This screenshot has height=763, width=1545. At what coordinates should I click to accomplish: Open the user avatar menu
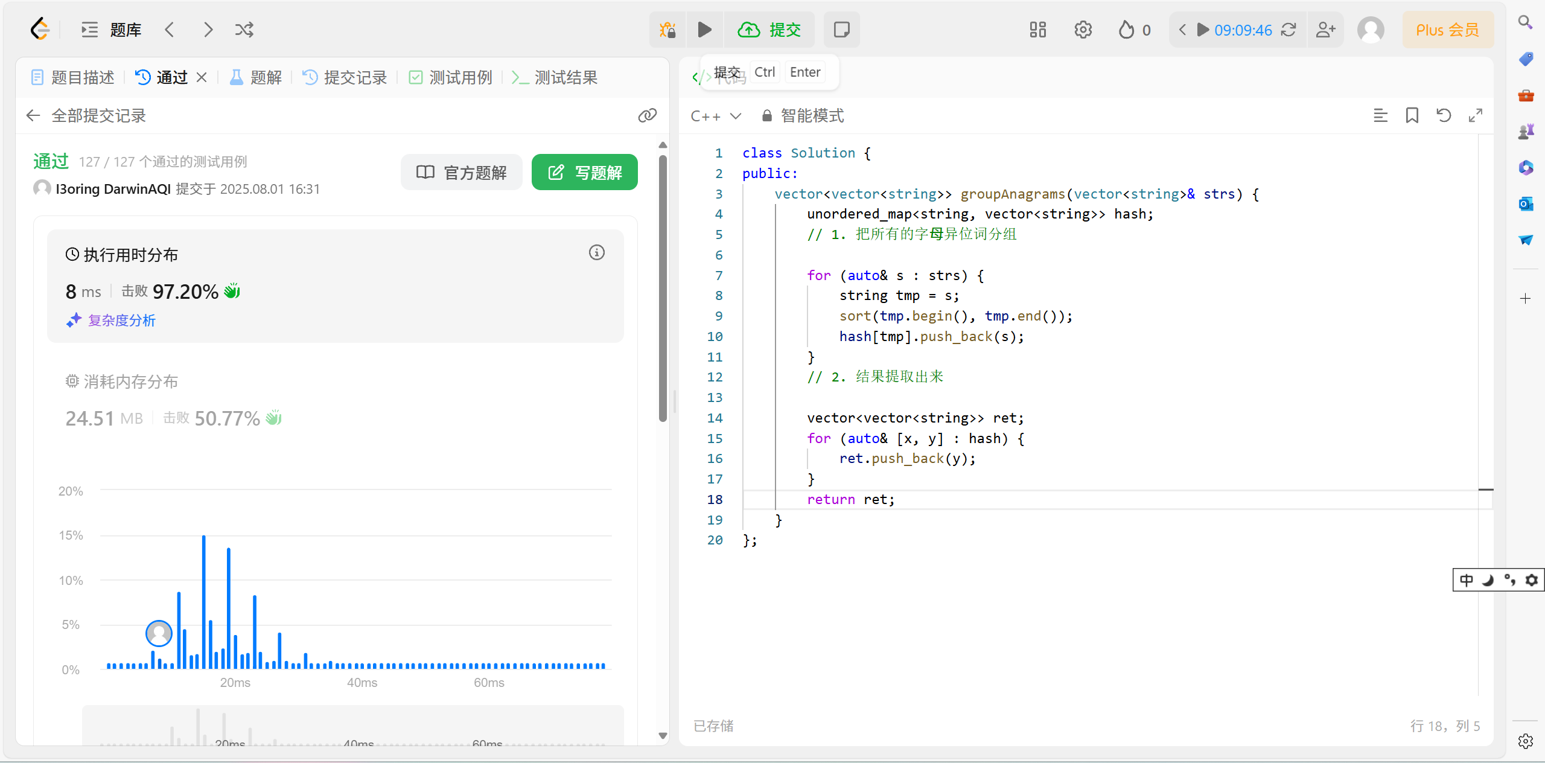click(x=1371, y=30)
